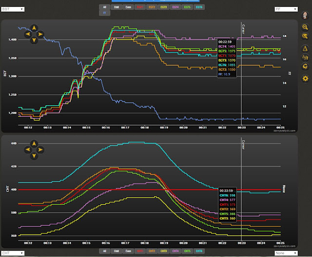
Task: Toggle EGT2 series in top chart
Action: [152, 7]
